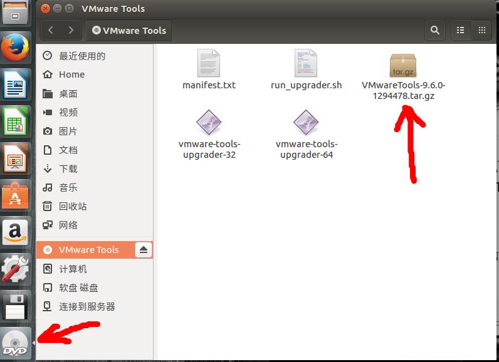Launch Firefox from the dock
The image size is (499, 362).
(15, 48)
